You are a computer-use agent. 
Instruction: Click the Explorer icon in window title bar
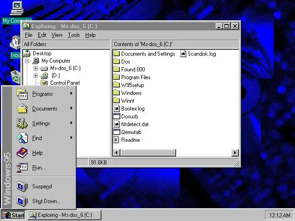[27, 26]
